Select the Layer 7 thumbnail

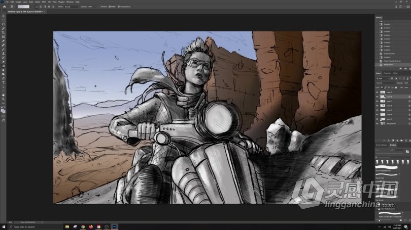pyautogui.click(x=383, y=101)
